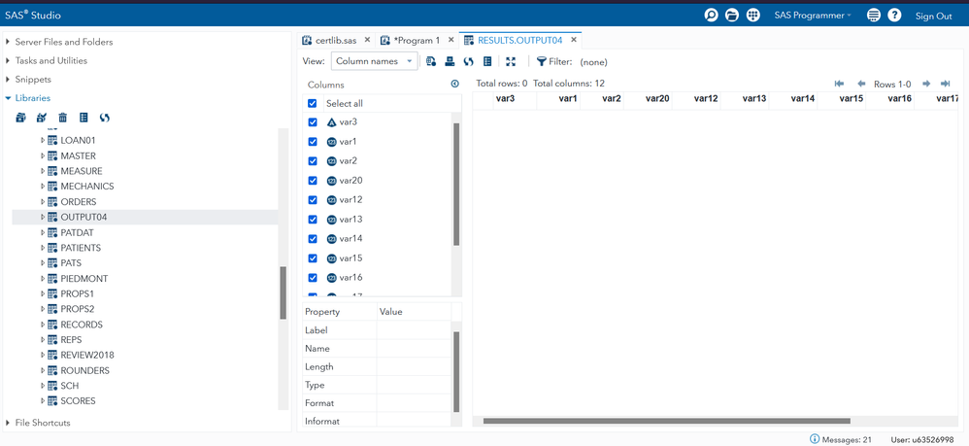This screenshot has width=969, height=446.
Task: Click the Filter funnel icon
Action: point(542,62)
